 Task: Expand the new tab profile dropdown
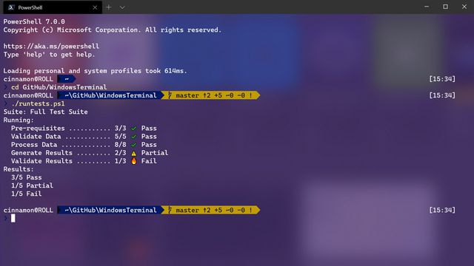click(x=122, y=7)
